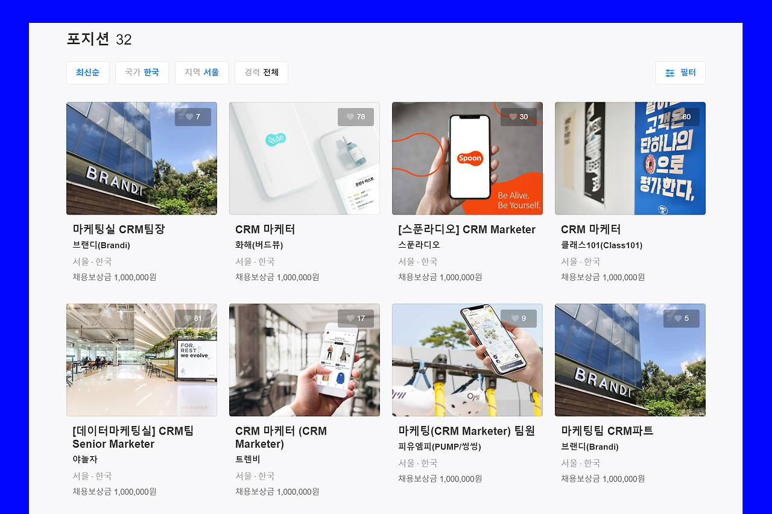Click 채용보상금 1,000,000원 under 화해(버드뷰)
The height and width of the screenshot is (514, 772).
coord(277,277)
